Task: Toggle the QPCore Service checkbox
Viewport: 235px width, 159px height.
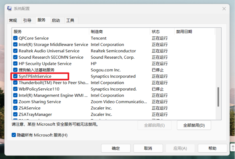Action: click(x=15, y=38)
